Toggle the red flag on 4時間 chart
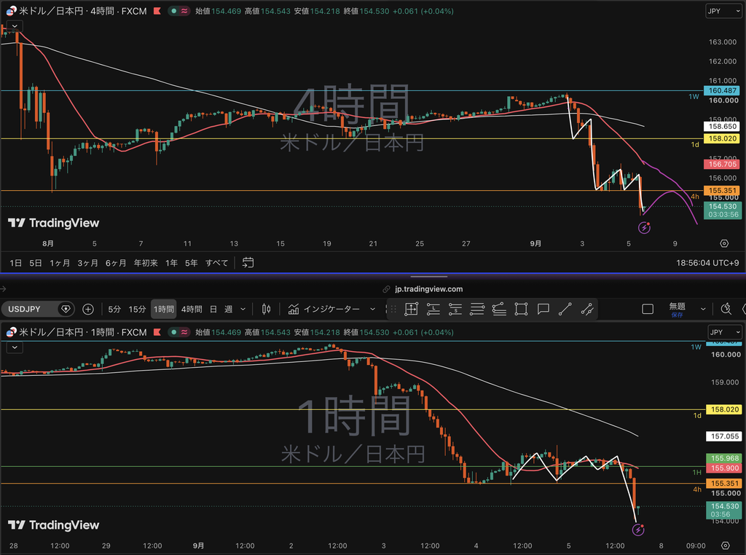The height and width of the screenshot is (555, 746). [x=157, y=11]
